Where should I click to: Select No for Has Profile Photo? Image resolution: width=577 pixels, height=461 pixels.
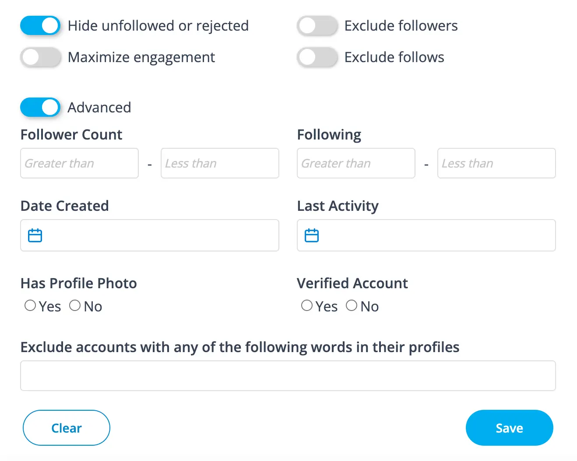pos(75,305)
